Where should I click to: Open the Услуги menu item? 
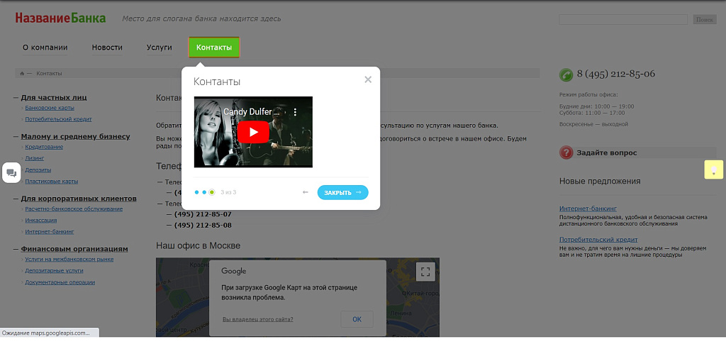click(x=159, y=48)
